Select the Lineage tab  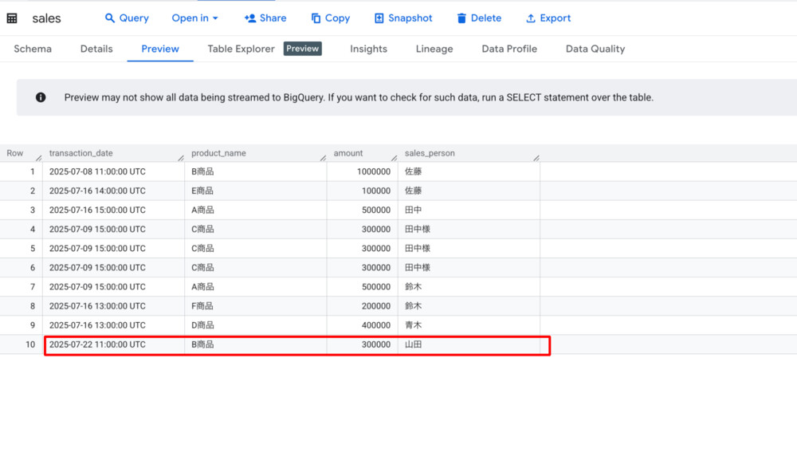434,49
